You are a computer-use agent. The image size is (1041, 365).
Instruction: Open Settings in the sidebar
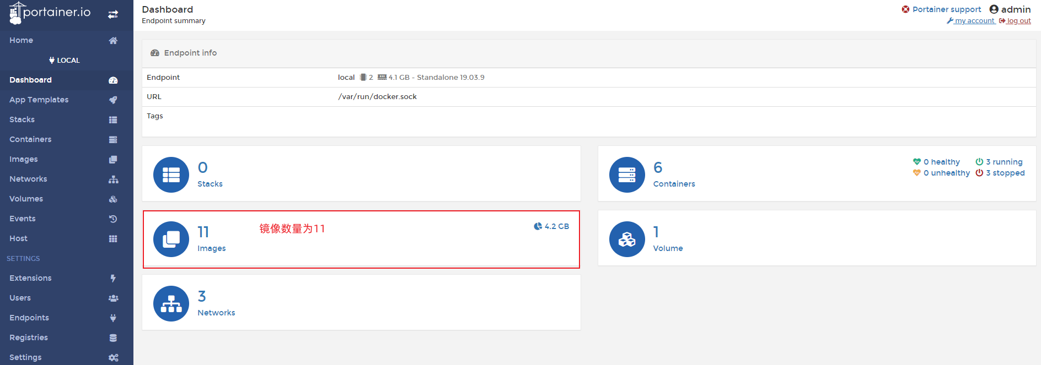point(67,357)
